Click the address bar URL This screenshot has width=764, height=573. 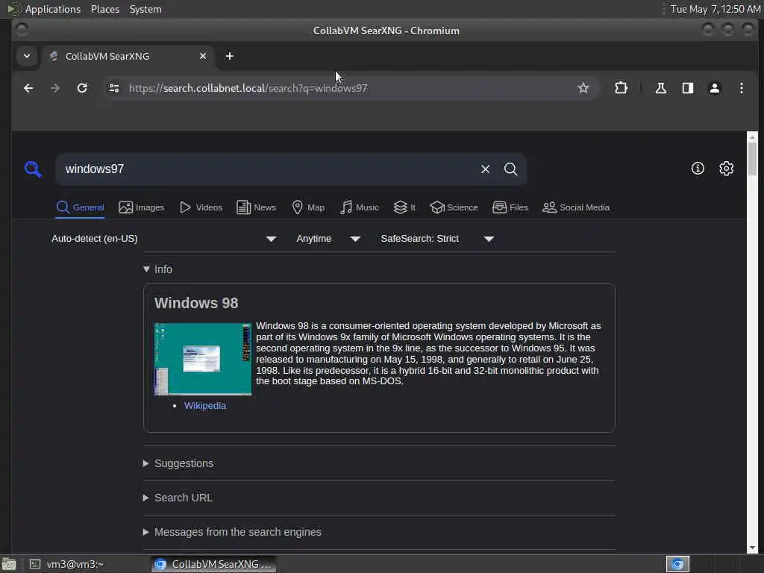click(248, 88)
